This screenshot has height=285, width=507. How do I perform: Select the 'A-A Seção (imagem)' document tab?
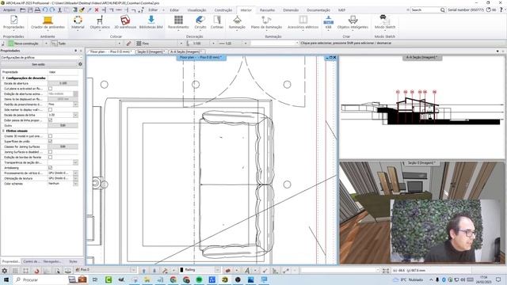click(x=186, y=51)
